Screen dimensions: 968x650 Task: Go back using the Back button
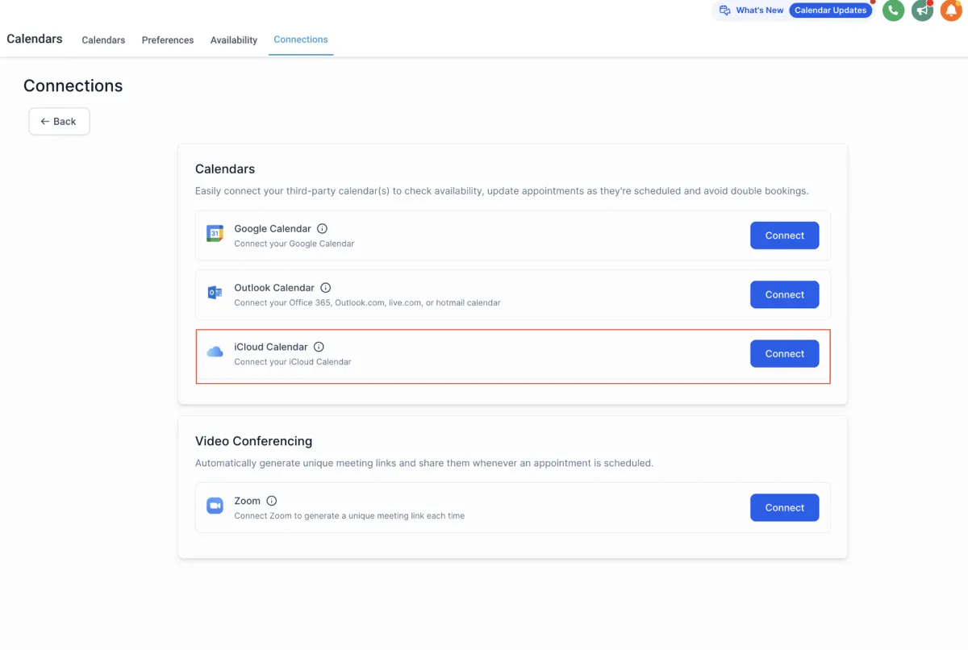[x=59, y=122]
